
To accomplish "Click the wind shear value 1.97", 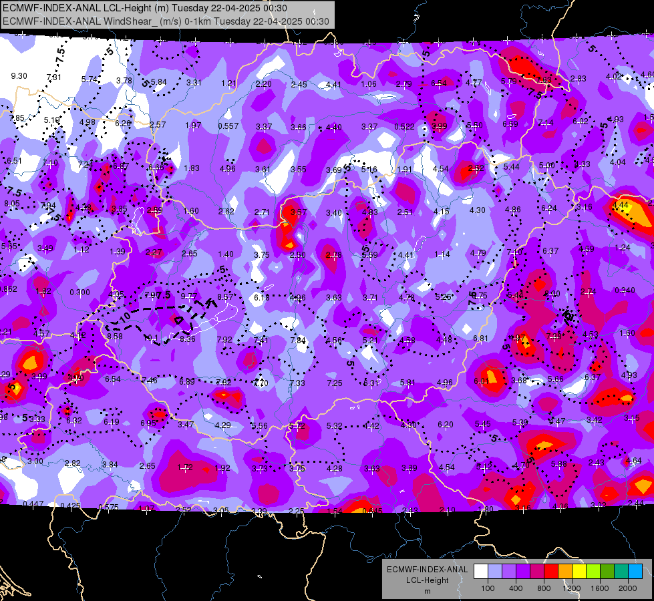I will [x=193, y=125].
